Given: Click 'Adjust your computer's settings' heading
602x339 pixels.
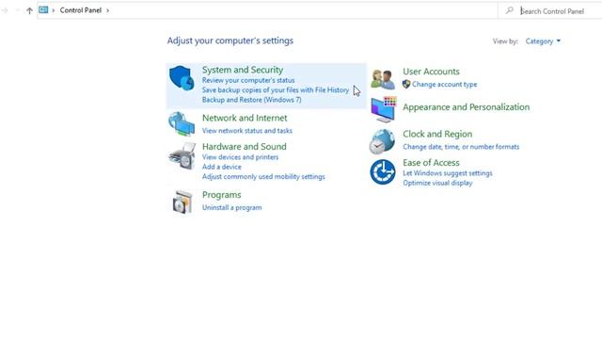Looking at the screenshot, I should coord(230,40).
